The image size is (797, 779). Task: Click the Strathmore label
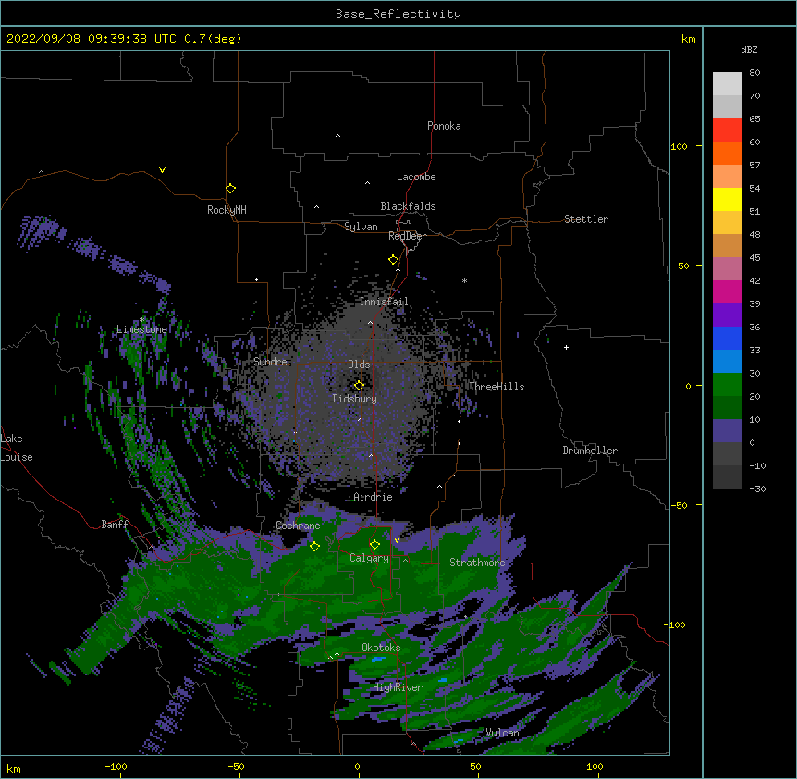477,563
